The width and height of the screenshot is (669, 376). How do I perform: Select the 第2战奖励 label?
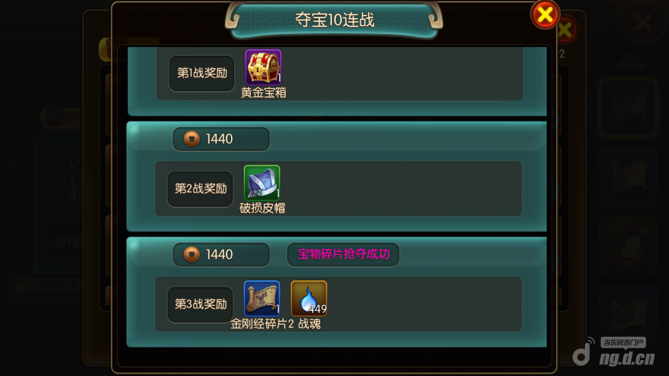click(201, 189)
